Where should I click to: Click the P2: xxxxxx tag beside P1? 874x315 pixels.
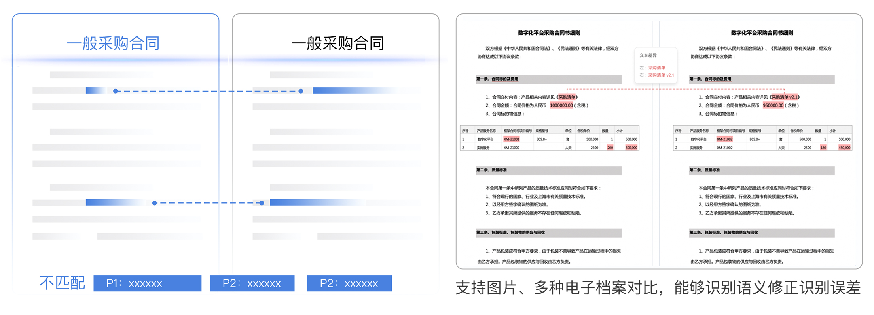pyautogui.click(x=252, y=283)
